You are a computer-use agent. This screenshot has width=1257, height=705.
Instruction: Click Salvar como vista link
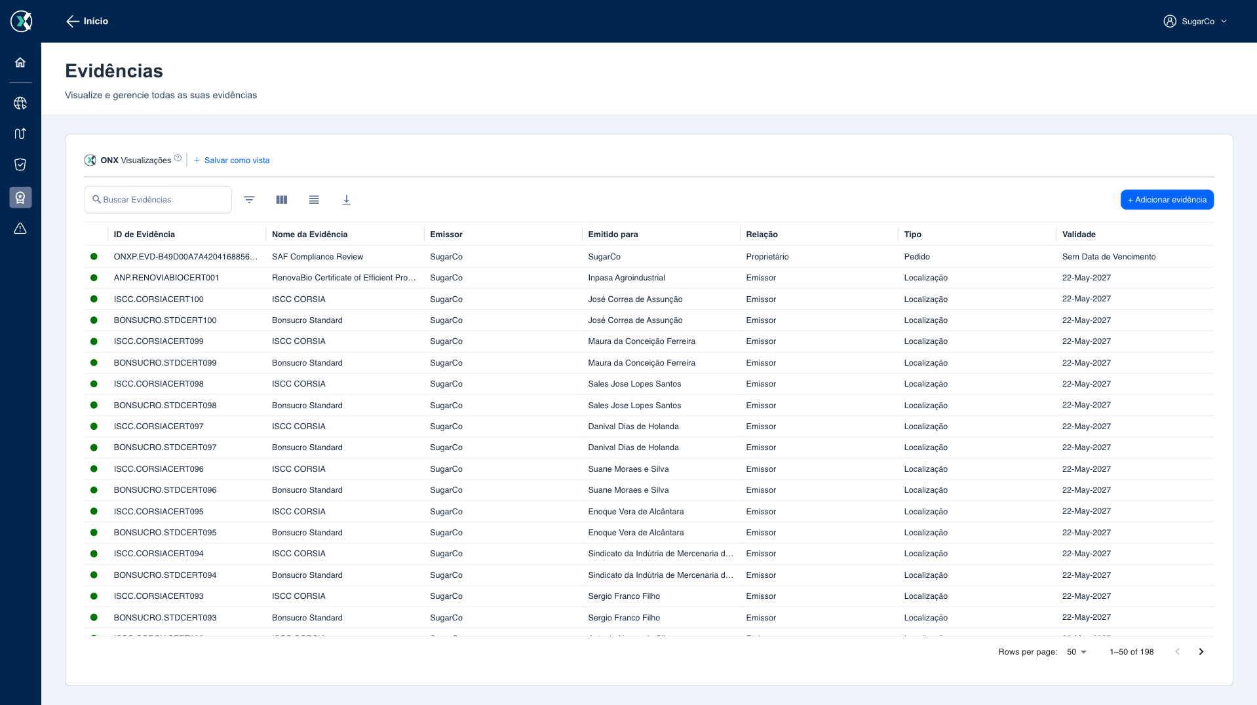click(231, 160)
